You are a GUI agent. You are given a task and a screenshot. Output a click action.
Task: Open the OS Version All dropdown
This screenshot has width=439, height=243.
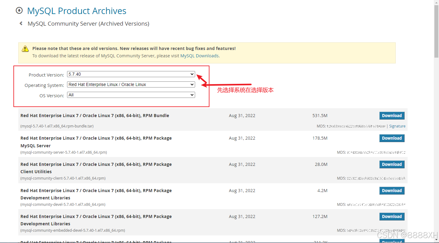point(131,95)
